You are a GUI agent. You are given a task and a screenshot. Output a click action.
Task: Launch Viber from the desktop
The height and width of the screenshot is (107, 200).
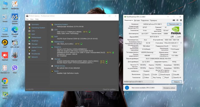pos(15,69)
